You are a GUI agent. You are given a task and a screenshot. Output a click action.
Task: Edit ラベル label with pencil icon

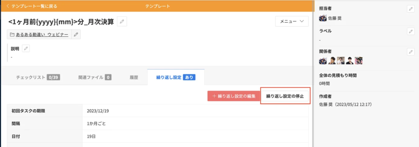click(x=410, y=31)
